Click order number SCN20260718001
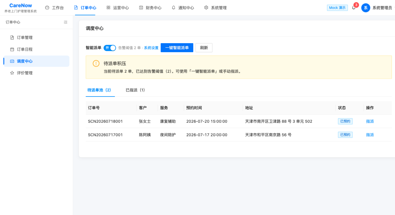Screen dimensions: 395x215 click(105, 121)
